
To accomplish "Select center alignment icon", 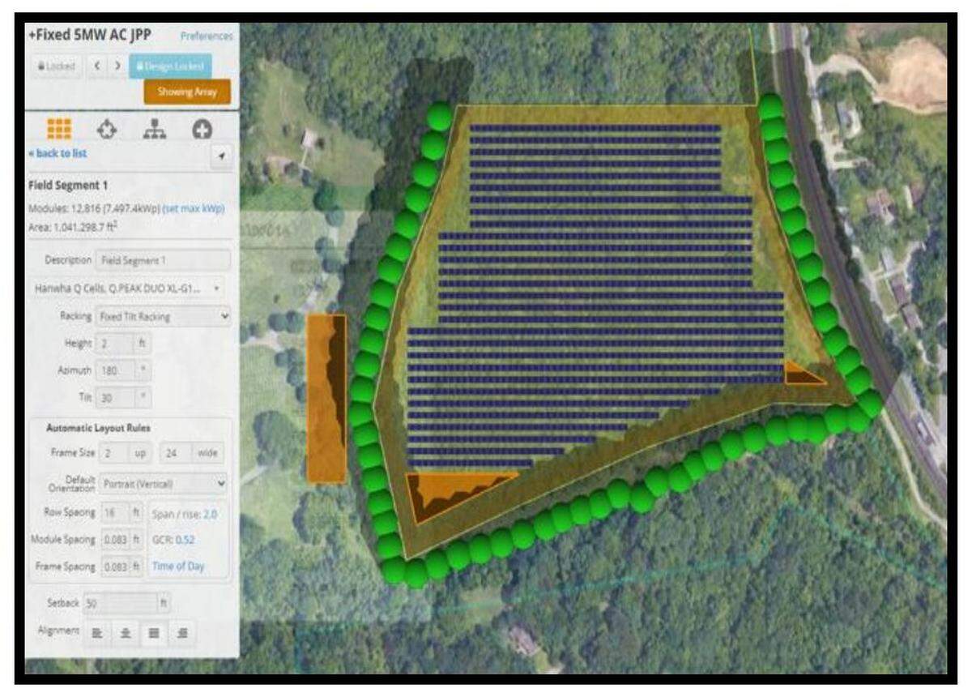I will (x=125, y=634).
